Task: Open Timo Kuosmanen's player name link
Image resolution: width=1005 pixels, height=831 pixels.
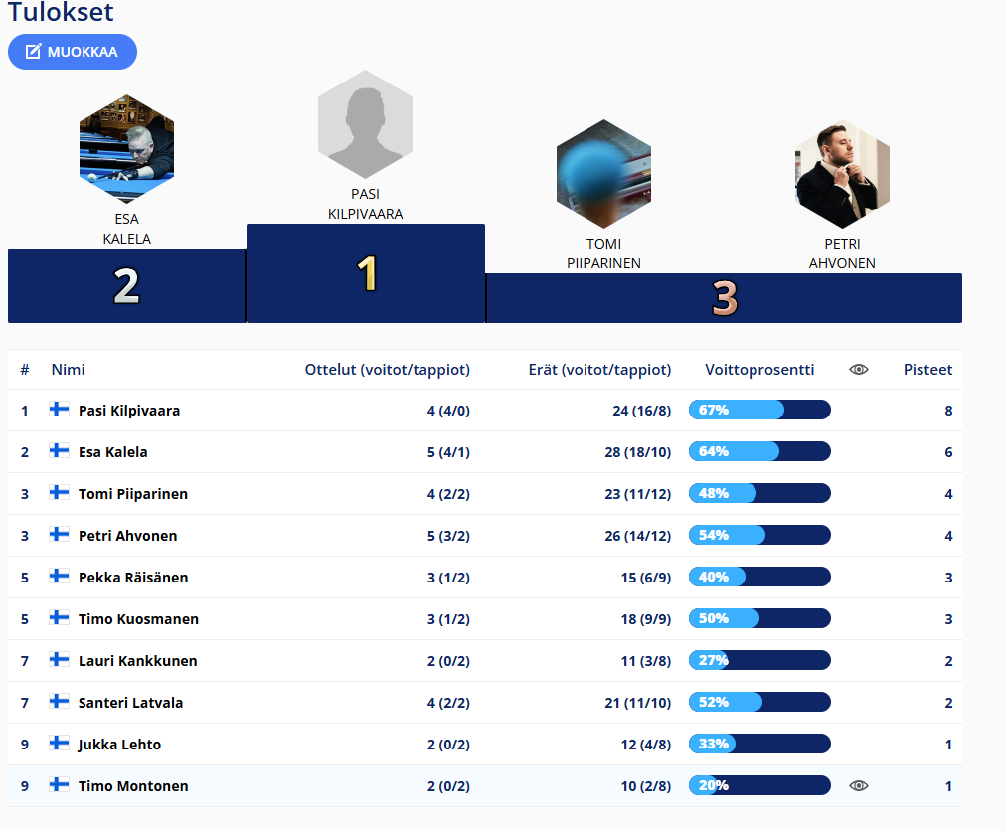Action: click(138, 619)
